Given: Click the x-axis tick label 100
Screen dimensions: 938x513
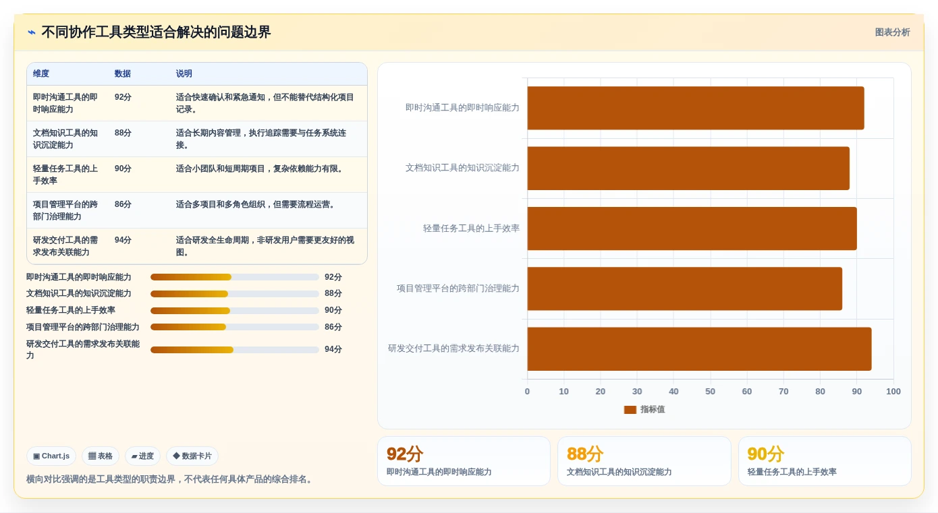Looking at the screenshot, I should pyautogui.click(x=893, y=392).
